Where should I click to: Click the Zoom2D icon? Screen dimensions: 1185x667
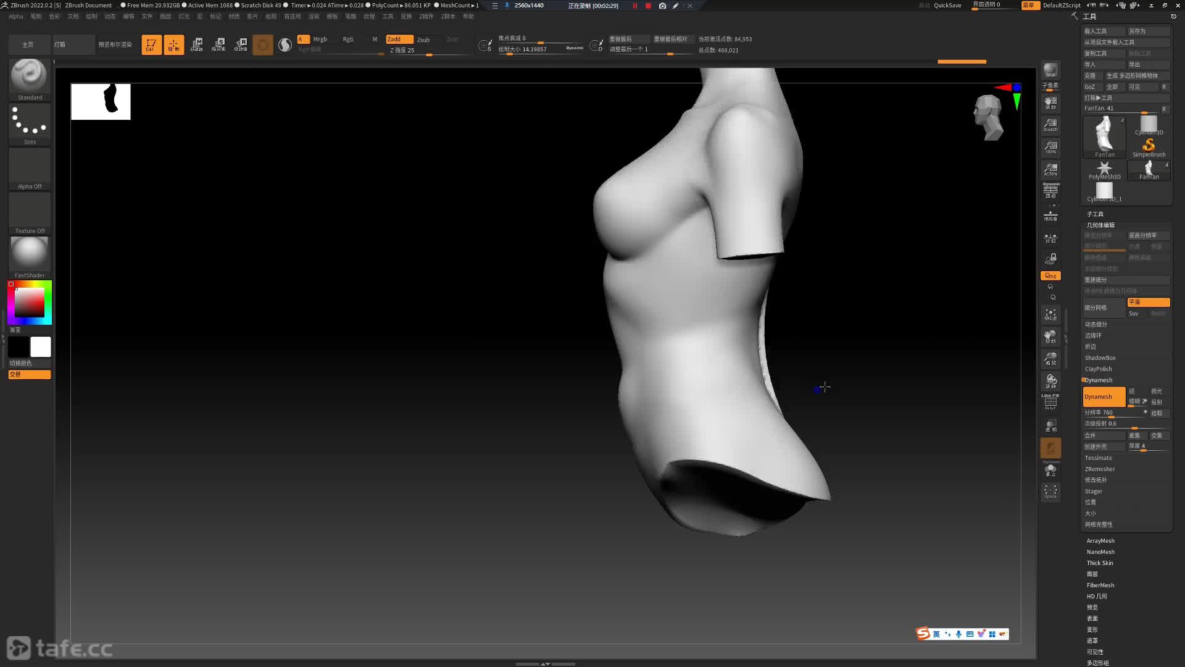coord(1050,125)
